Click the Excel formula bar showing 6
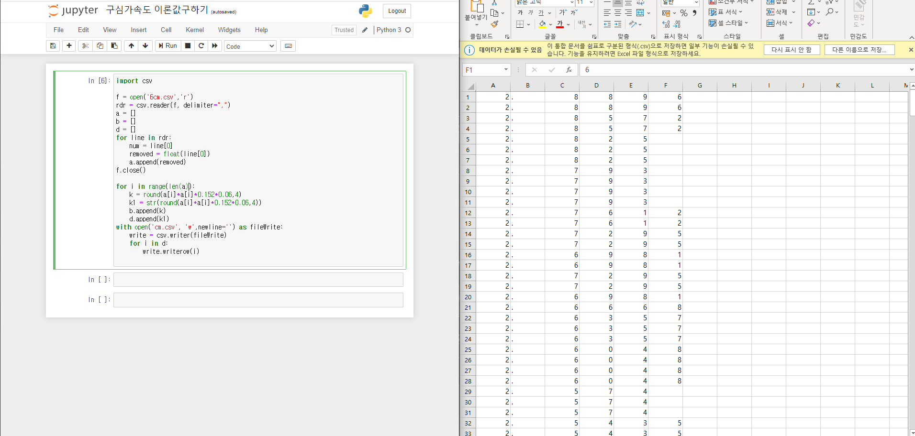 [x=743, y=70]
